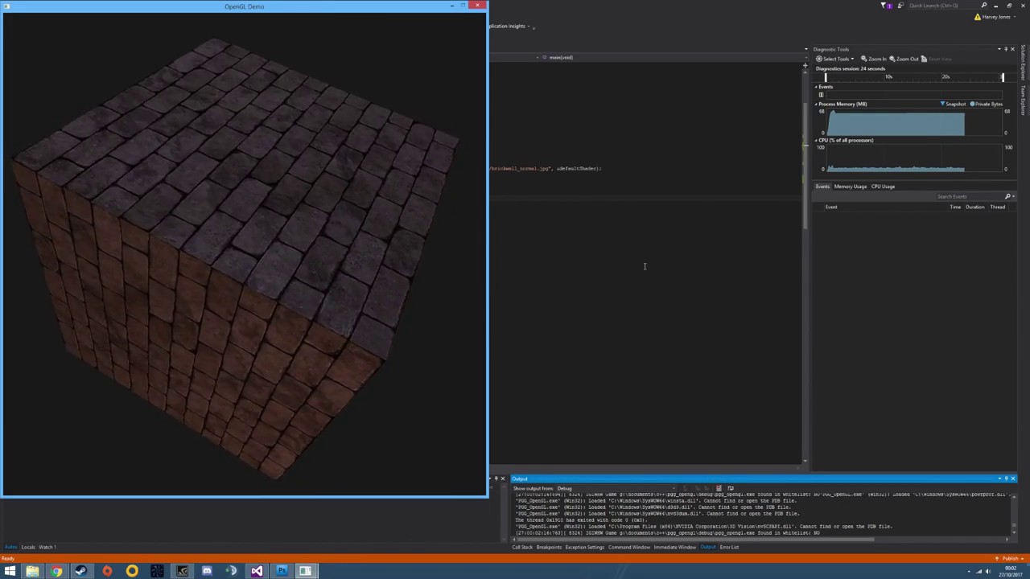Open the Command Window tab
This screenshot has height=579, width=1030.
(629, 548)
